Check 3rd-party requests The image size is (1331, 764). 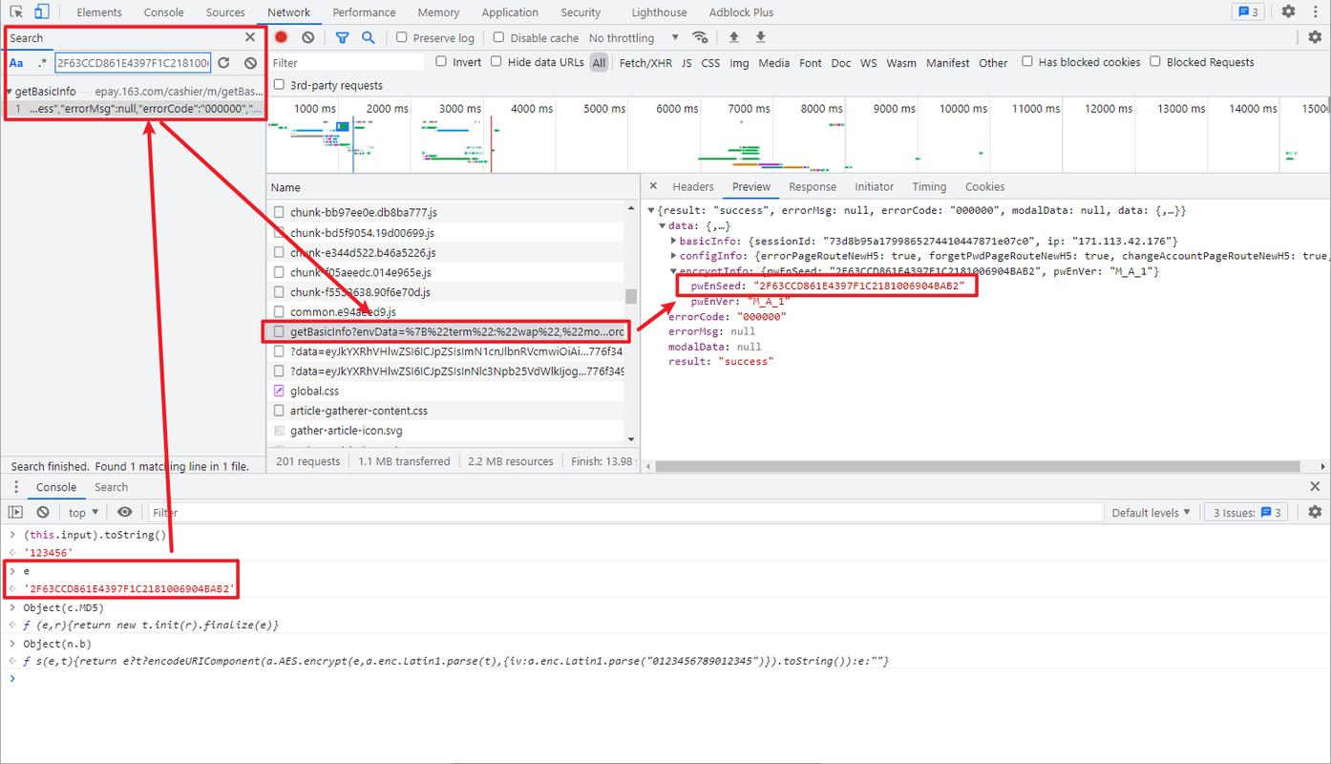pos(279,84)
